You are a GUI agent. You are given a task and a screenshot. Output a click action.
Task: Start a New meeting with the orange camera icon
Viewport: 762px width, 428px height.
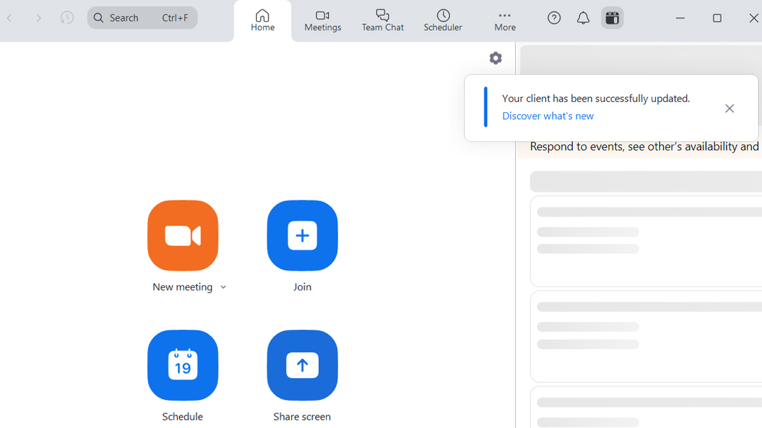(x=183, y=235)
